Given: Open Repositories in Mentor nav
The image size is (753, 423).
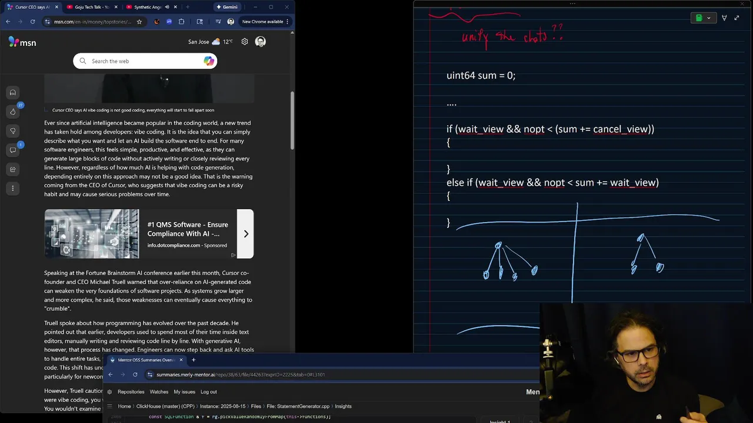Looking at the screenshot, I should (131, 392).
